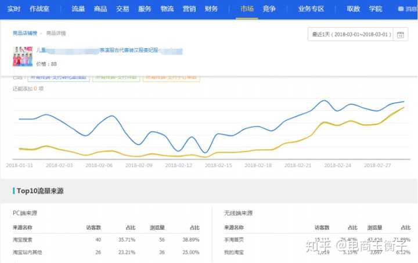
Task: Navigate to 营销 in top bar
Action: 189,9
